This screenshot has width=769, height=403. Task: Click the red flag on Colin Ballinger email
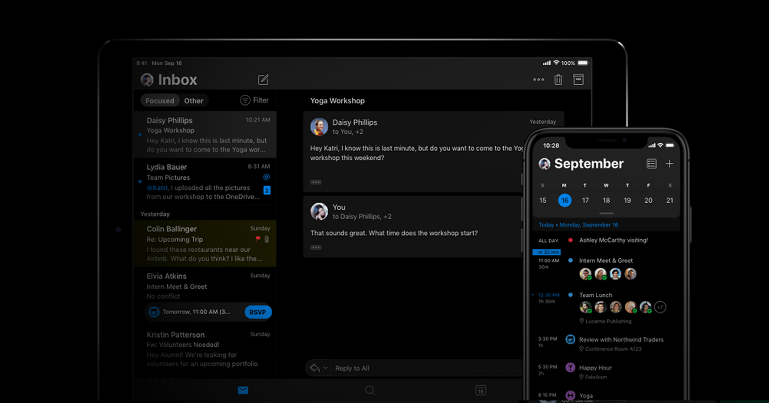pos(258,239)
